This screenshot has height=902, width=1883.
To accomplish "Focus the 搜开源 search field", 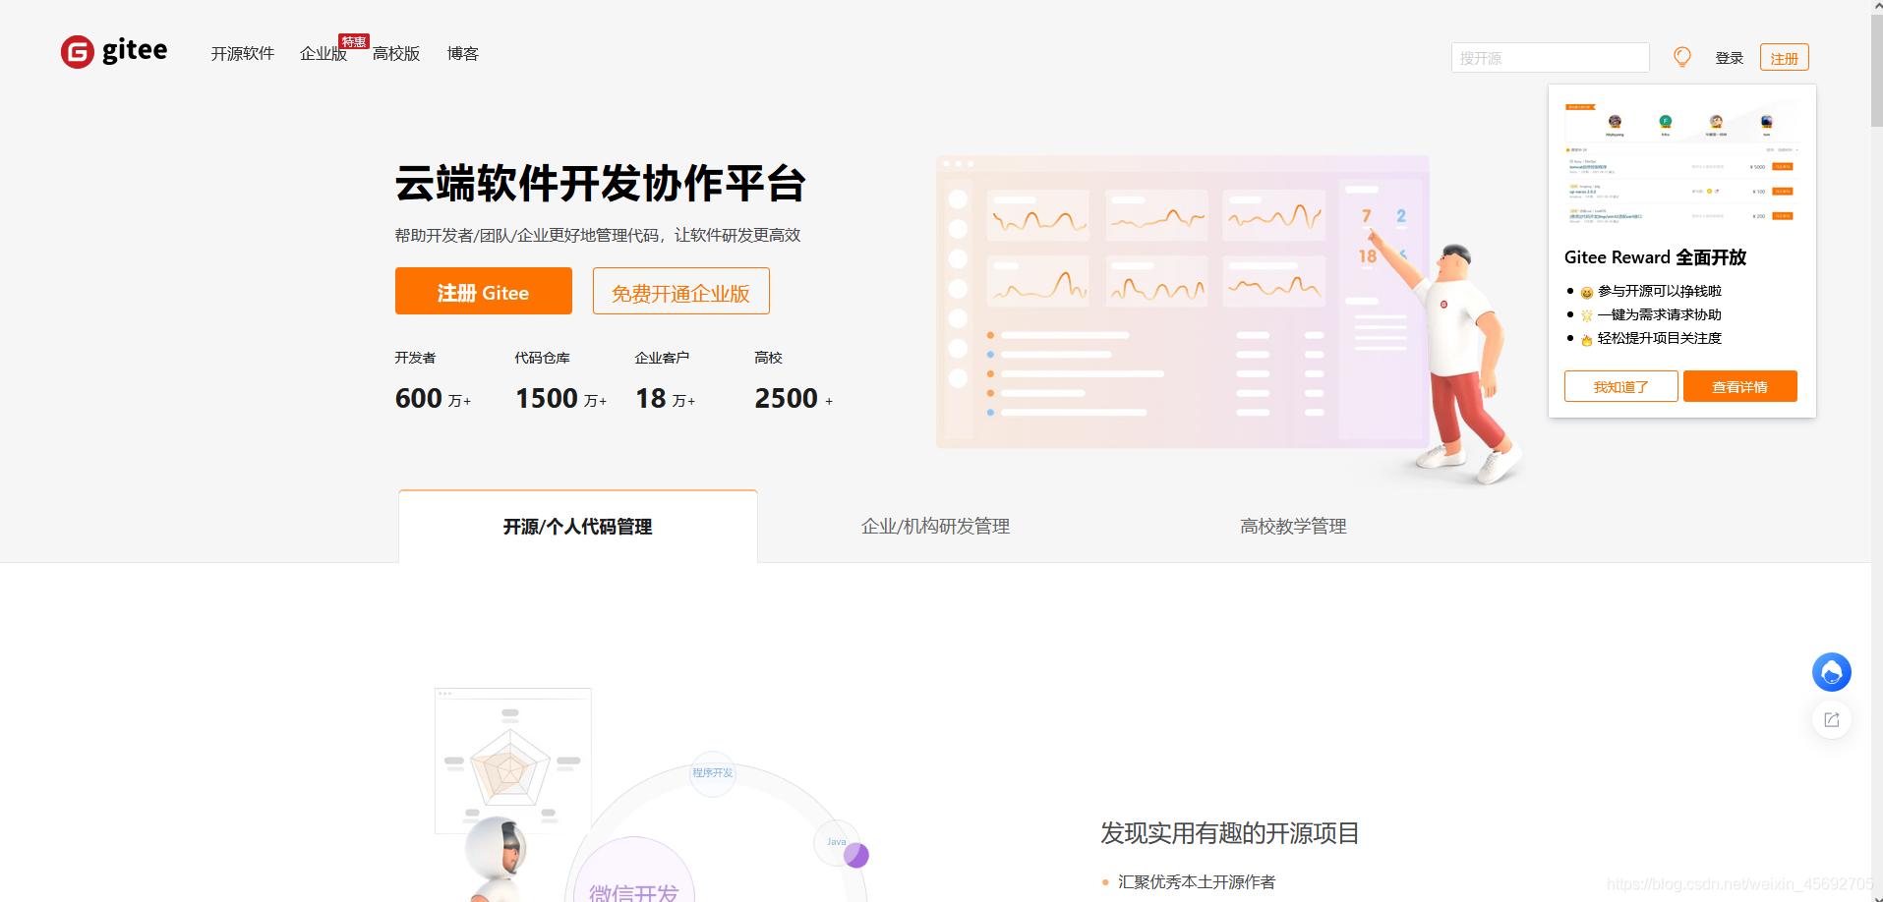I will point(1551,58).
